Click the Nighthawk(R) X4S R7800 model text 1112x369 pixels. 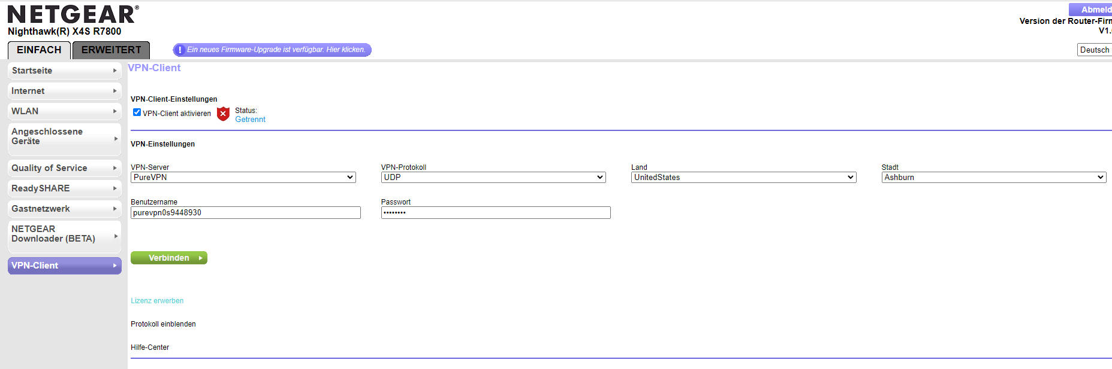pyautogui.click(x=65, y=32)
